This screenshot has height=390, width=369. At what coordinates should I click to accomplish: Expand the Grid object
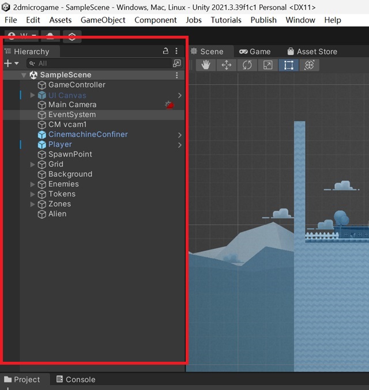pos(32,164)
